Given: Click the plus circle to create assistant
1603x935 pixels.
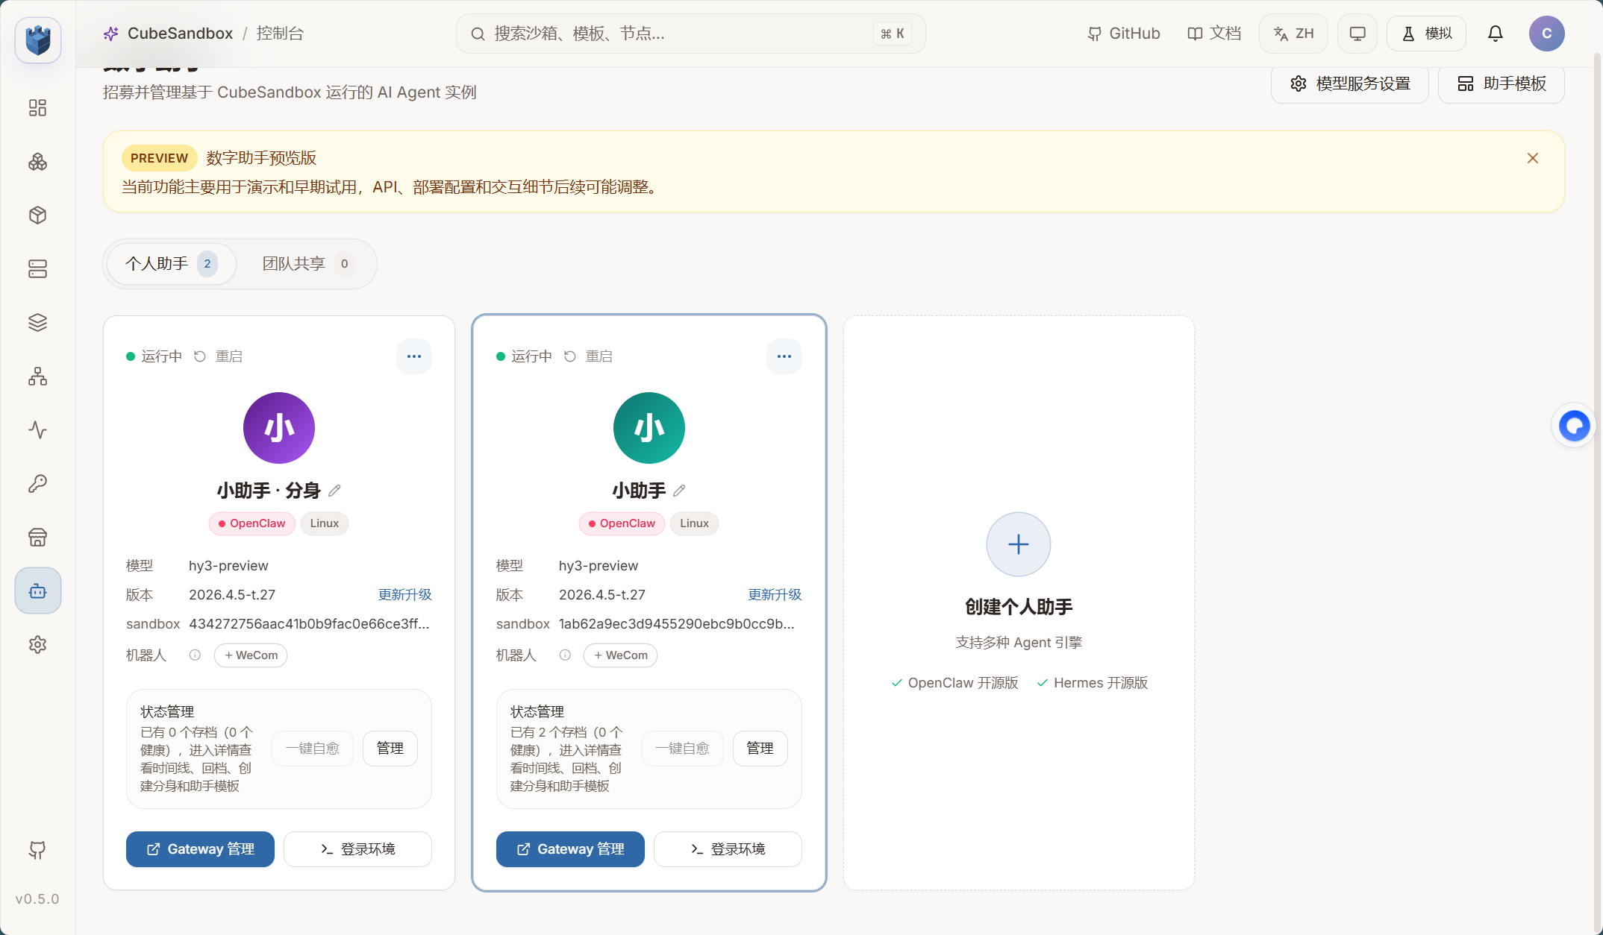Looking at the screenshot, I should [x=1019, y=544].
